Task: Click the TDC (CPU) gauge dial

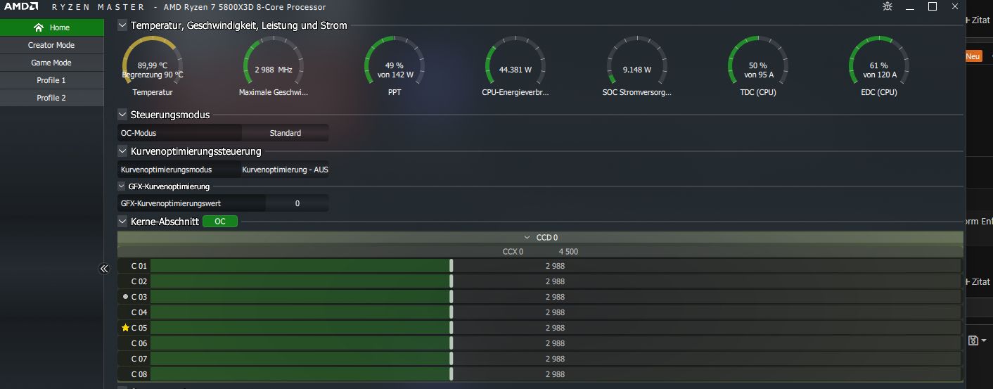Action: tap(757, 67)
